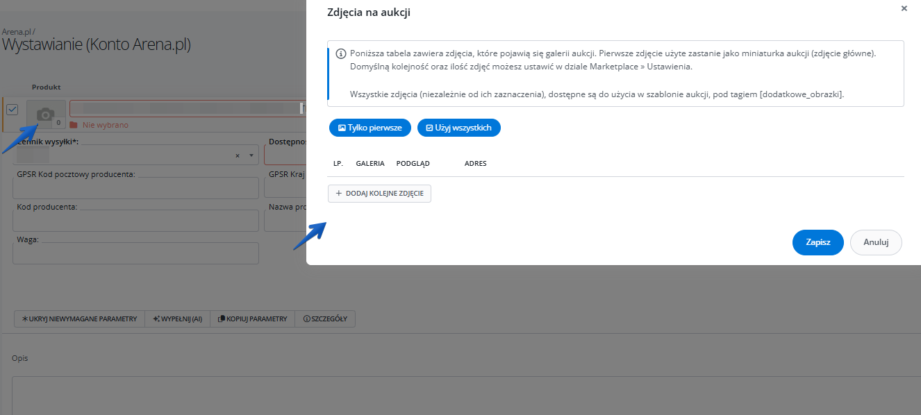This screenshot has width=921, height=415.
Task: Click the 'Wypełnij (AI)' button
Action: (177, 319)
